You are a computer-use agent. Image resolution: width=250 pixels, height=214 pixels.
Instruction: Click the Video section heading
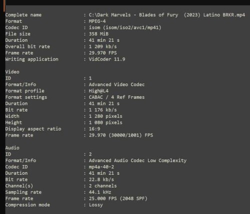click(12, 72)
